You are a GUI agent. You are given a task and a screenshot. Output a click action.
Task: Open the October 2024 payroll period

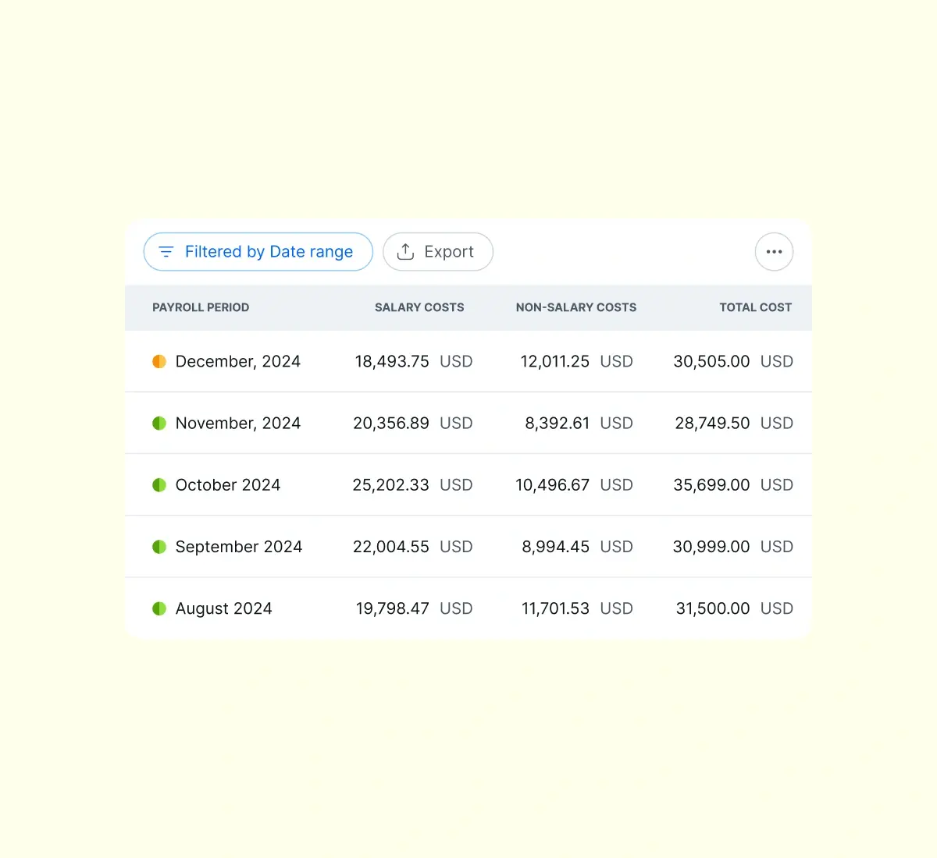[x=228, y=484]
